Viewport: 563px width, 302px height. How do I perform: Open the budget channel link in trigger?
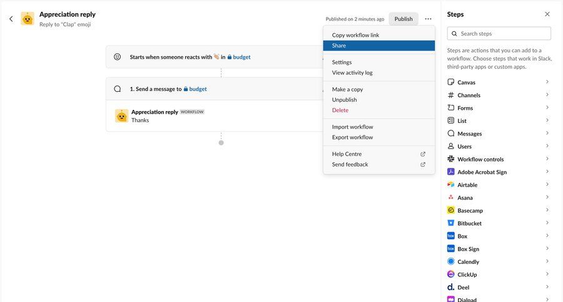(239, 57)
